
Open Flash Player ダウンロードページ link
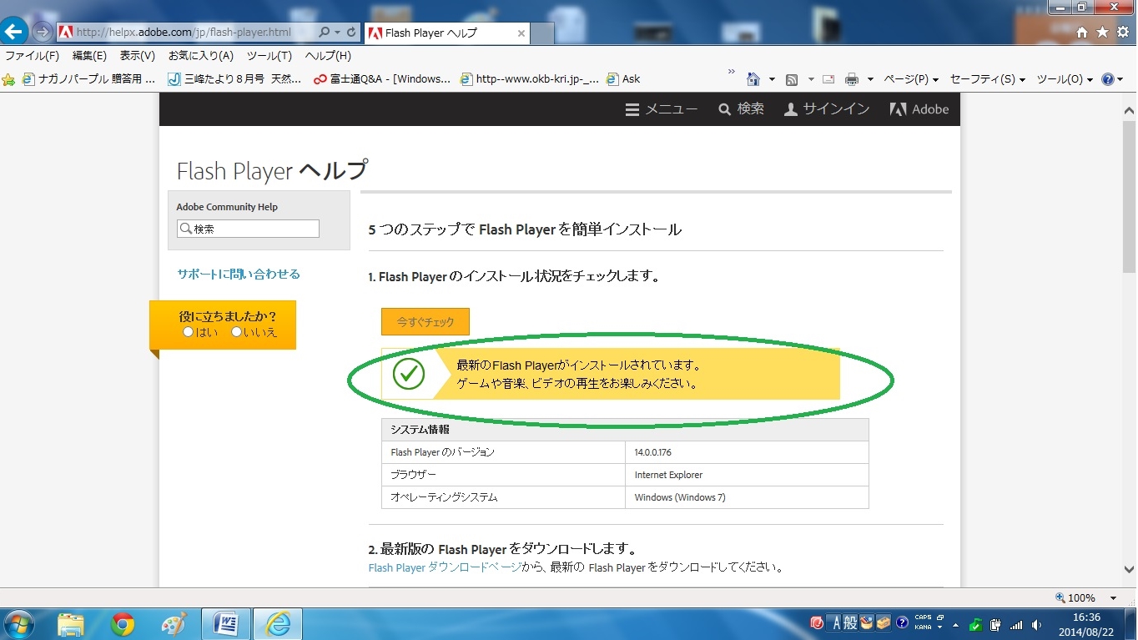[446, 567]
